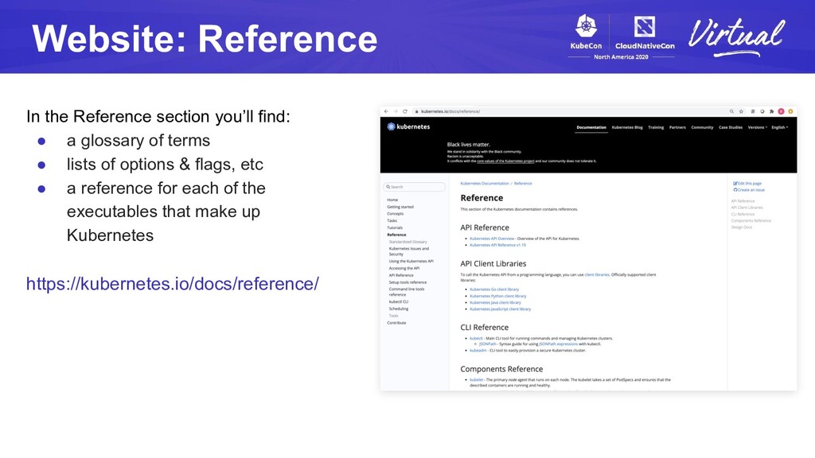Screen dimensions: 815x458
Task: Open Training in top nav
Action: tap(656, 127)
